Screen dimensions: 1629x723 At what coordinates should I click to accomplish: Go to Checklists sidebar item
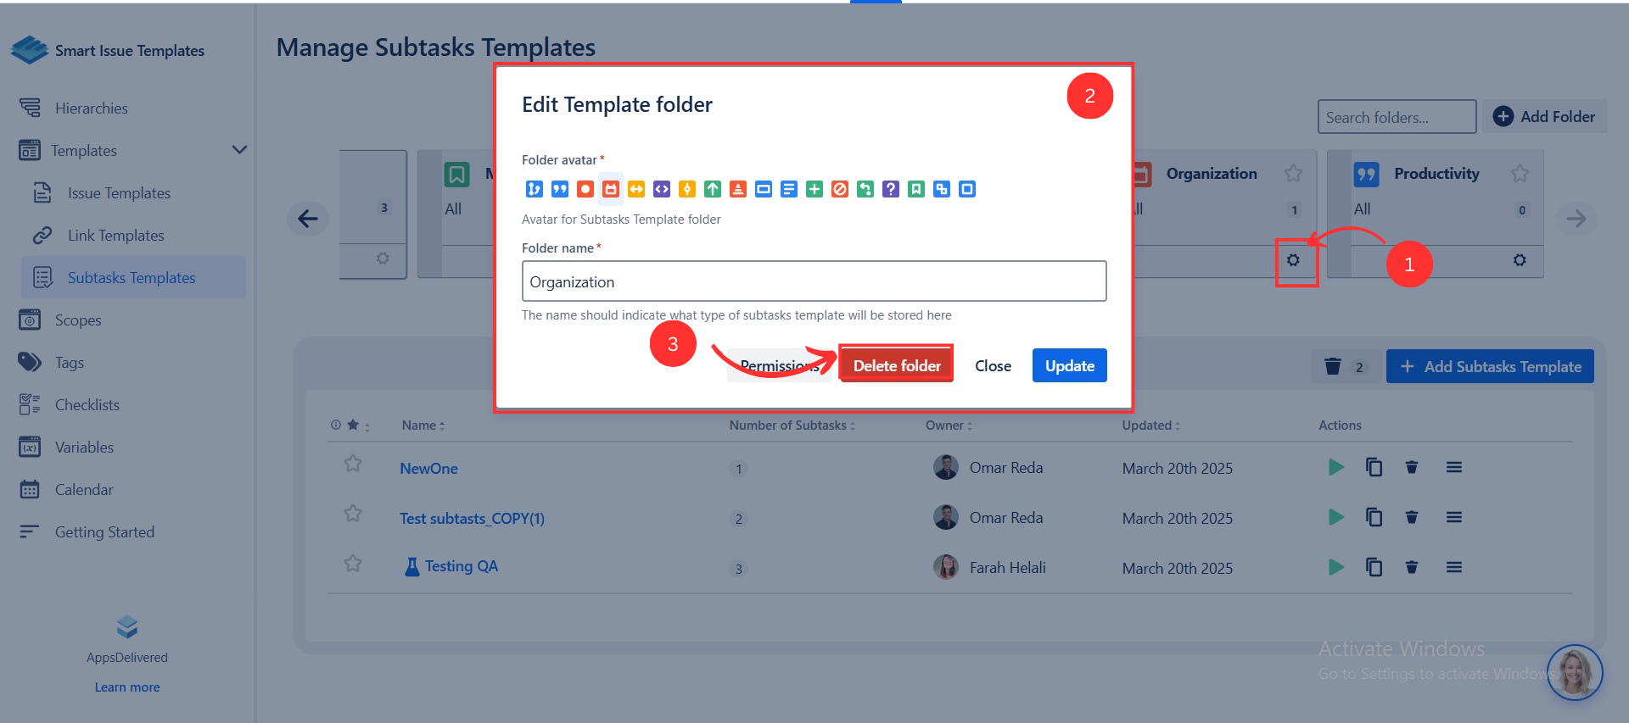coord(87,405)
